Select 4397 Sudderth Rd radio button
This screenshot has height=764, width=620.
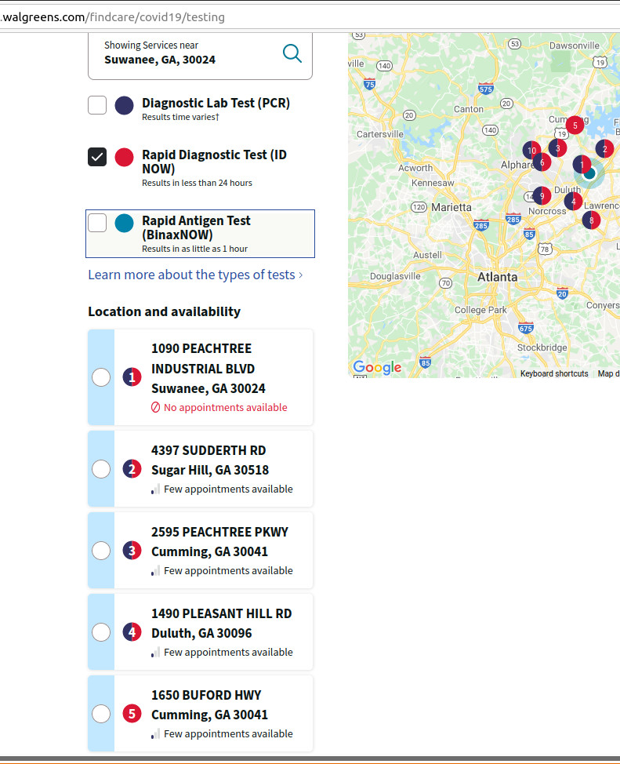[101, 469]
